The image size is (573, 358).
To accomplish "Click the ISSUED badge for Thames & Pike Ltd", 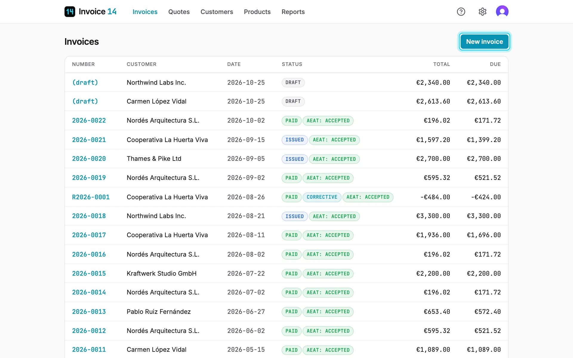I will pyautogui.click(x=295, y=159).
